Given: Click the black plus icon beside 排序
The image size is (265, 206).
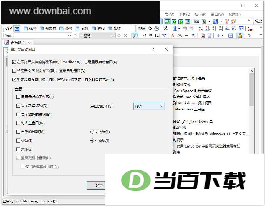Looking at the screenshot, I should tap(150, 29).
